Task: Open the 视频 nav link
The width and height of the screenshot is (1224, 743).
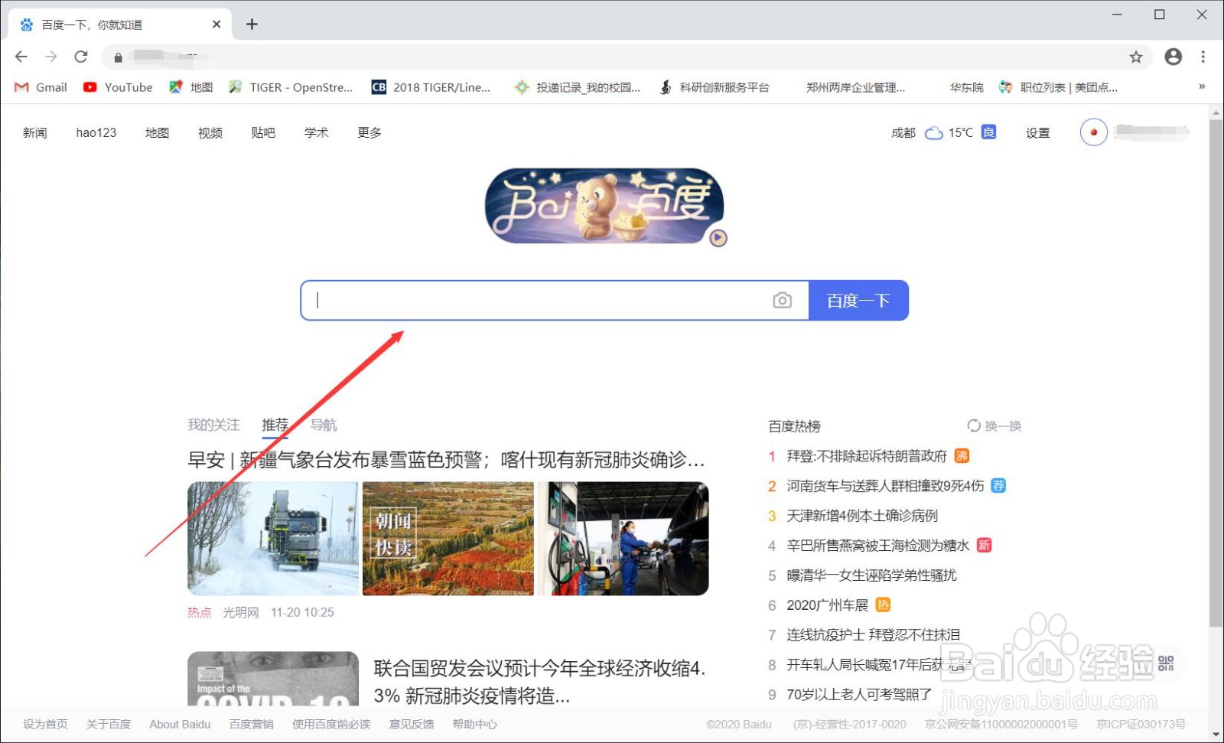Action: 210,133
